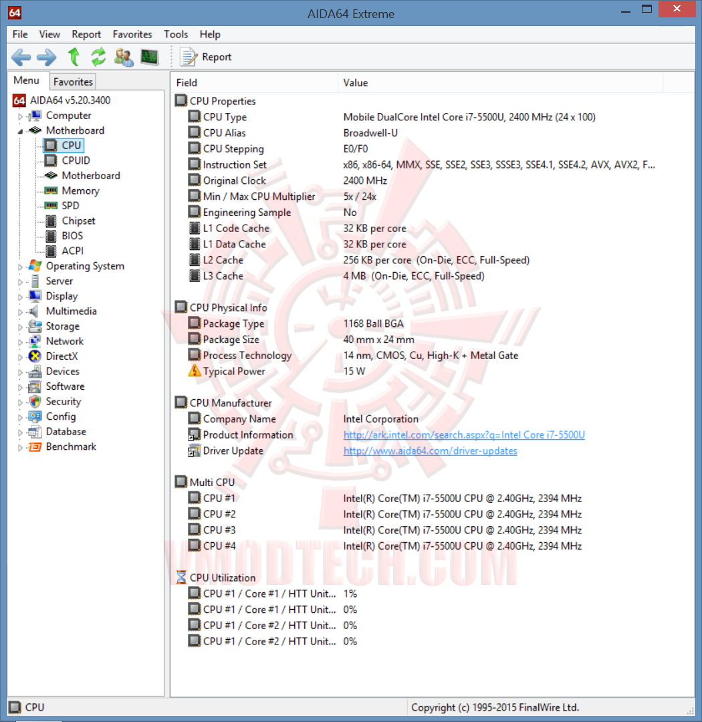Viewport: 702px width, 722px height.
Task: Select the CPU item in tree
Action: pos(64,146)
